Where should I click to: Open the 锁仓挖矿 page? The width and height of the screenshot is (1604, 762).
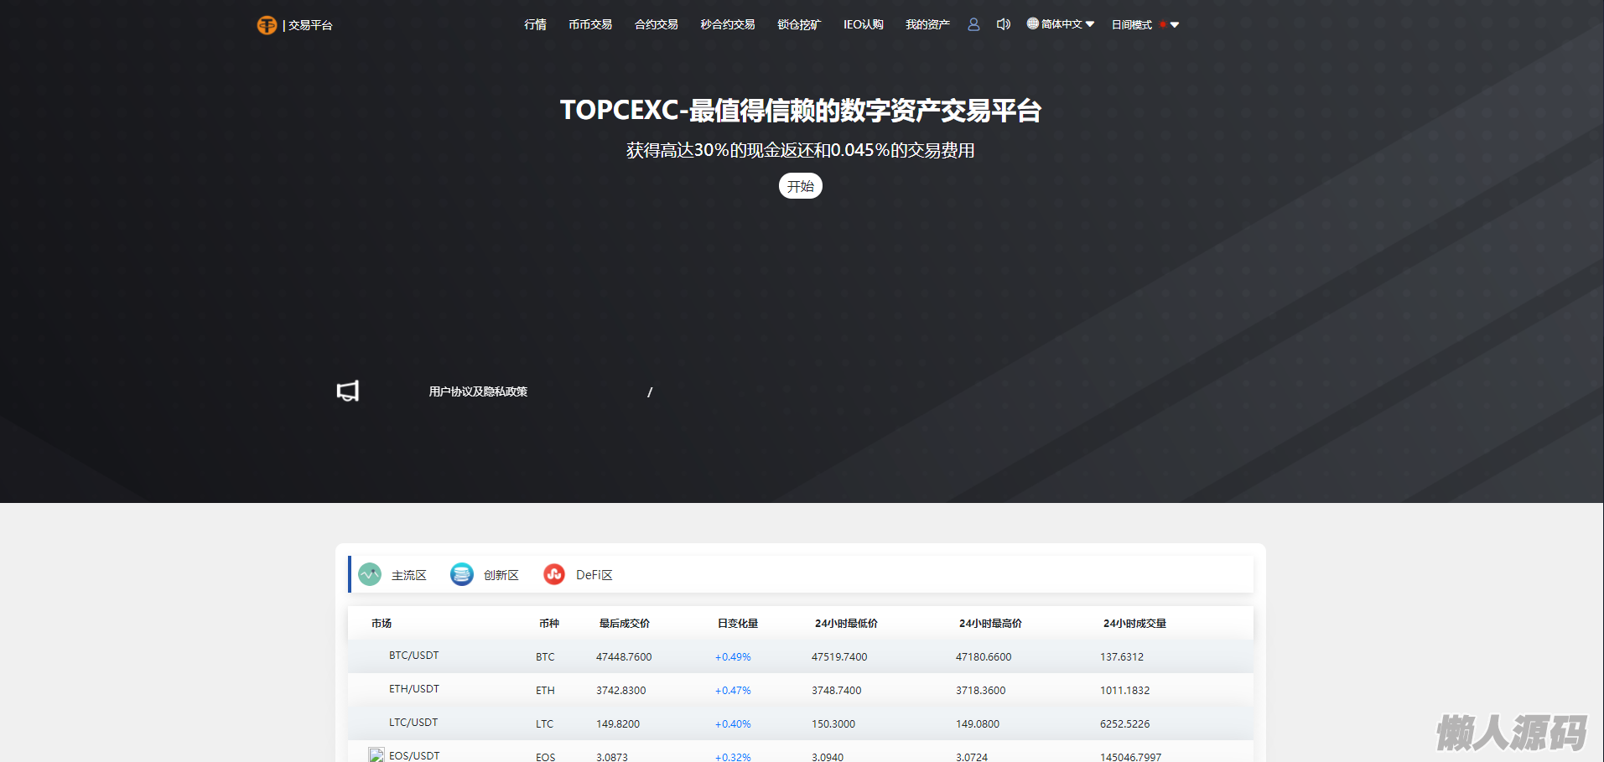(x=799, y=25)
